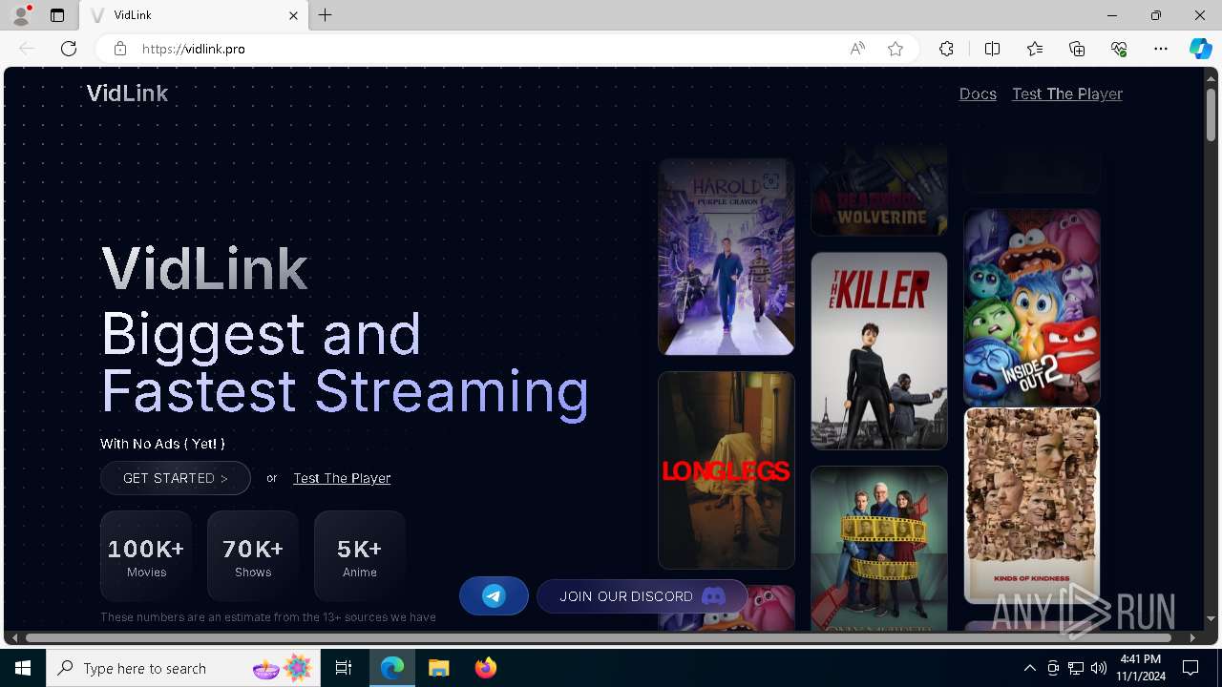
Task: Open File Explorer from taskbar
Action: [439, 668]
